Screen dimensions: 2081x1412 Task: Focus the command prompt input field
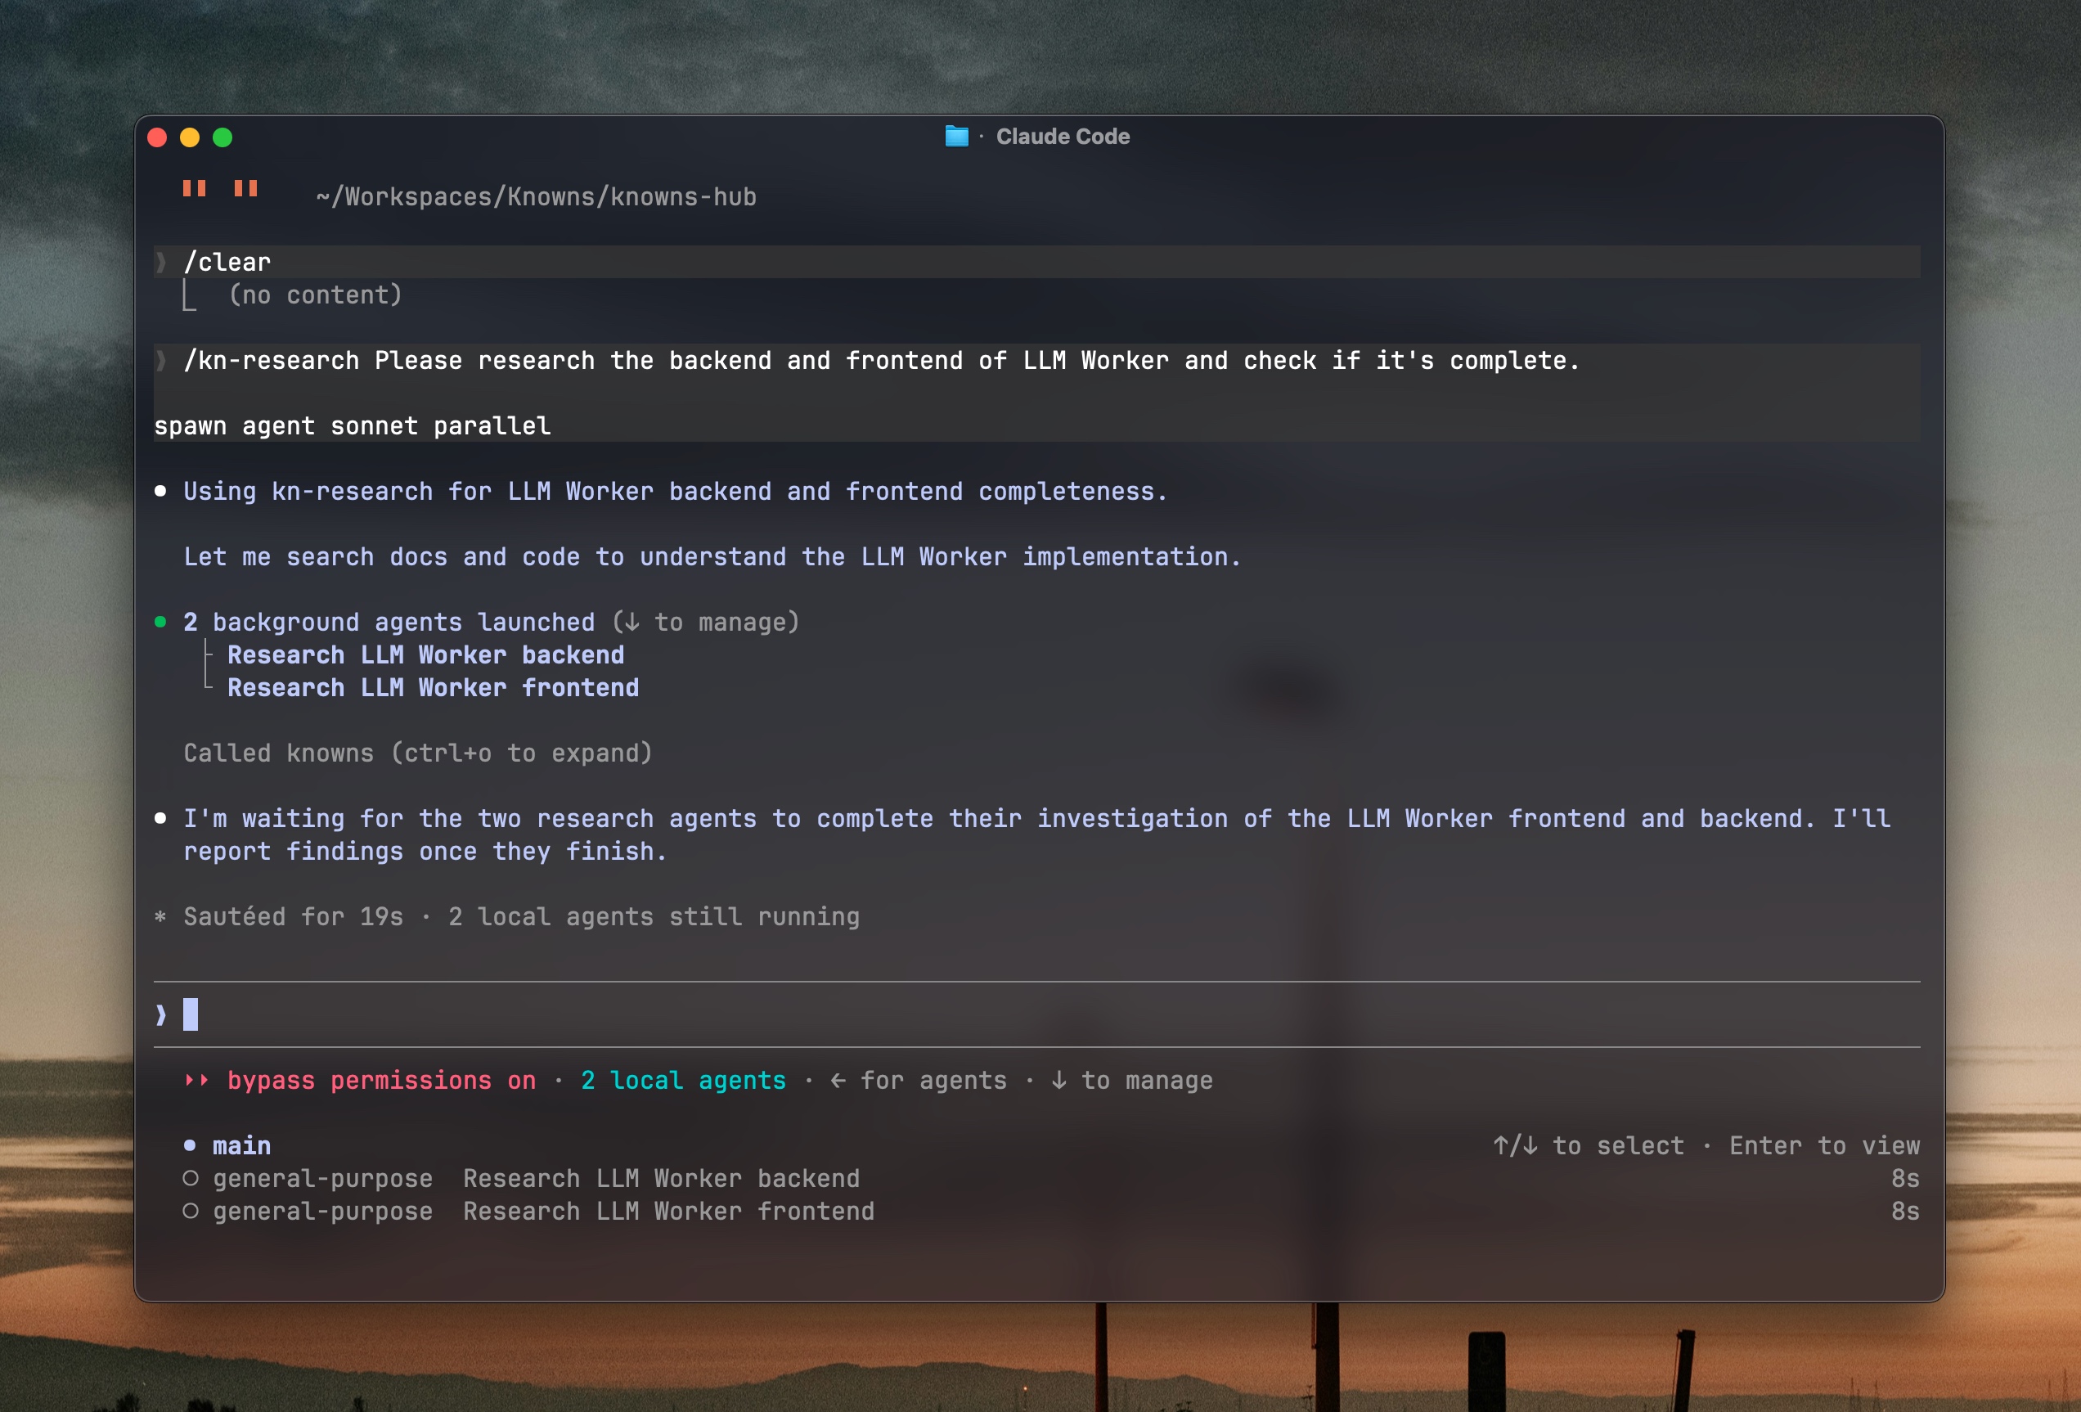[x=1037, y=1014]
